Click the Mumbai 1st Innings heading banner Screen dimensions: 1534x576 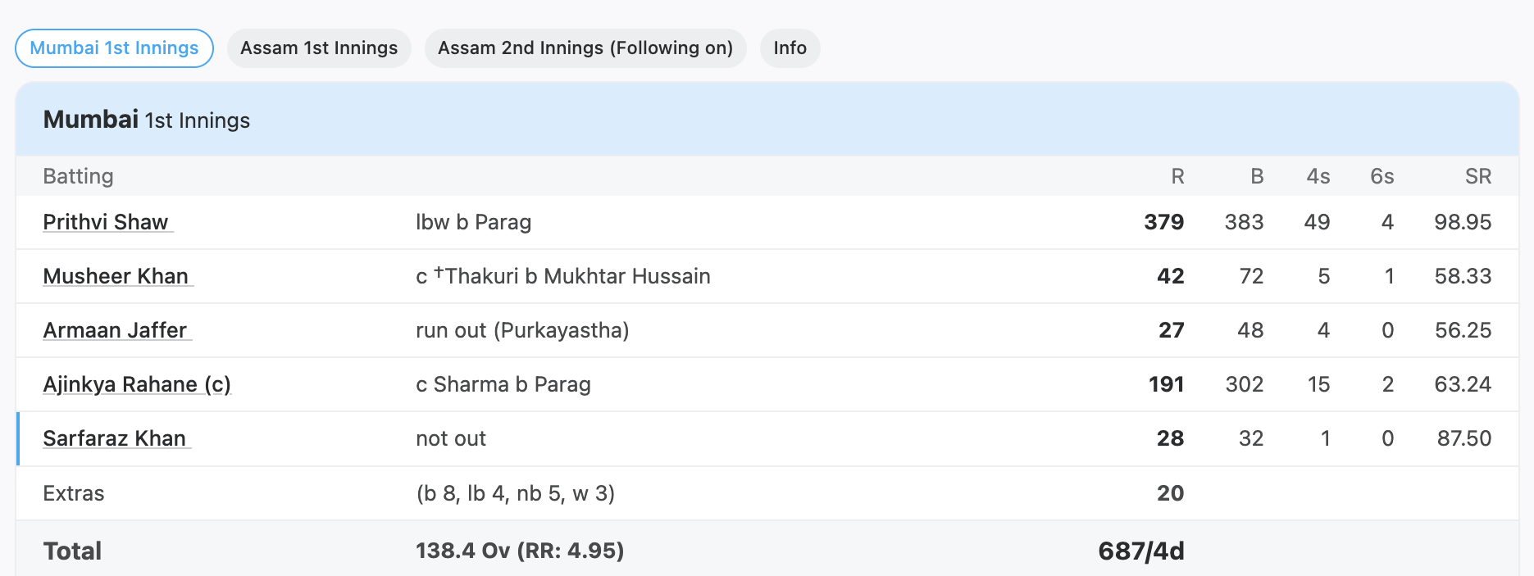point(146,120)
